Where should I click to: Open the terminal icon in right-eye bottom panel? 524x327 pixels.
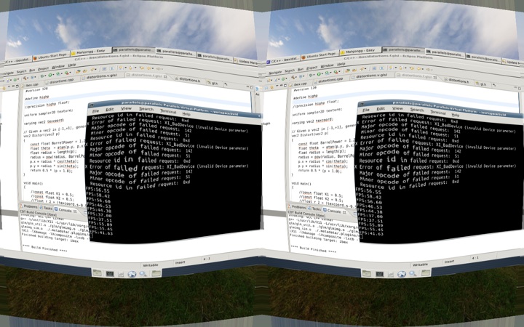click(379, 274)
